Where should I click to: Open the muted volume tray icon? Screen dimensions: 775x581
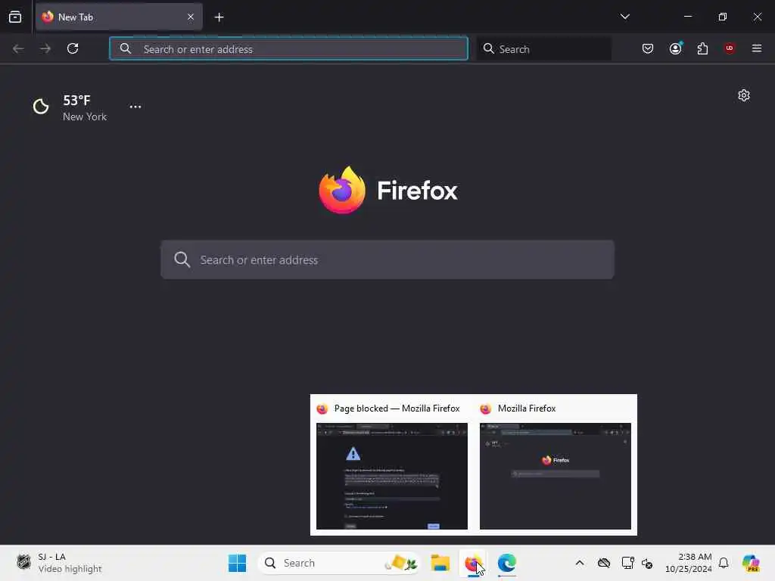coord(647,563)
